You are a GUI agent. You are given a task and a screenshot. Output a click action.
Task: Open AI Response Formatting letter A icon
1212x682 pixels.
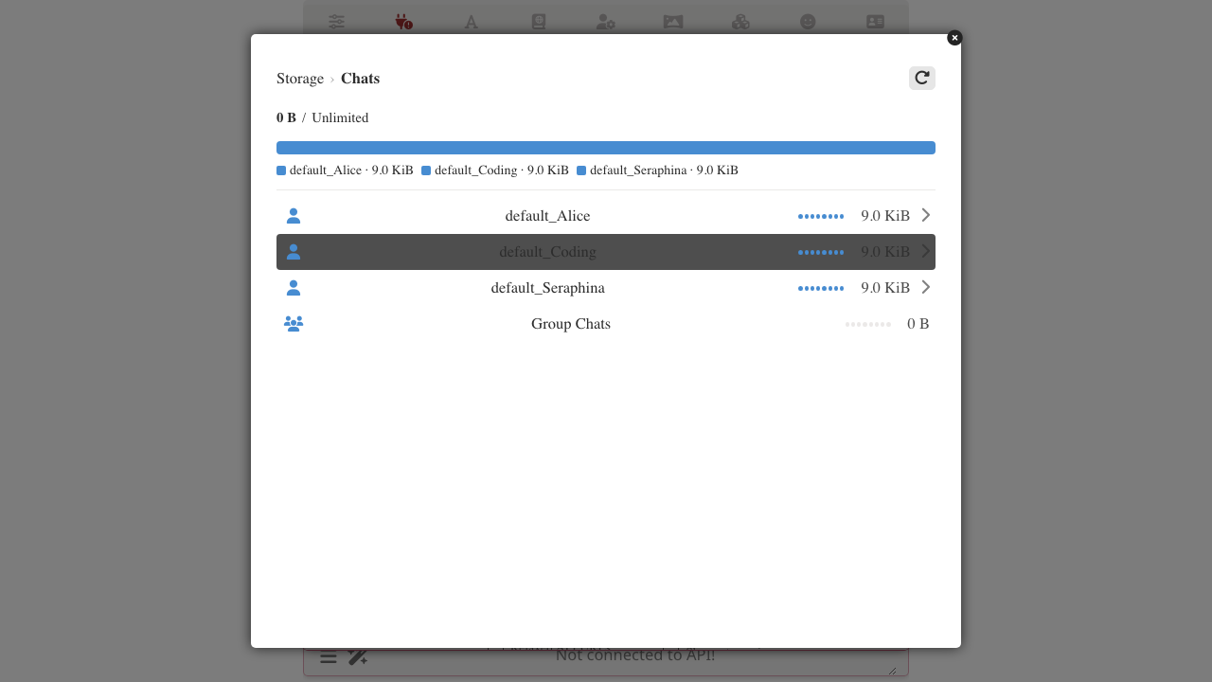(x=472, y=22)
